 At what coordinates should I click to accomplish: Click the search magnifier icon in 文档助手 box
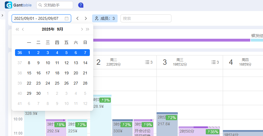pyautogui.click(x=40, y=5)
